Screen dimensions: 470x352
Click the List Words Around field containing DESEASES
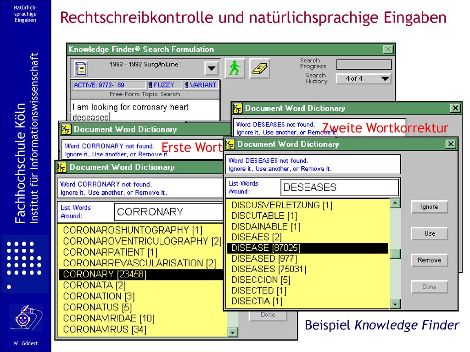pyautogui.click(x=340, y=187)
